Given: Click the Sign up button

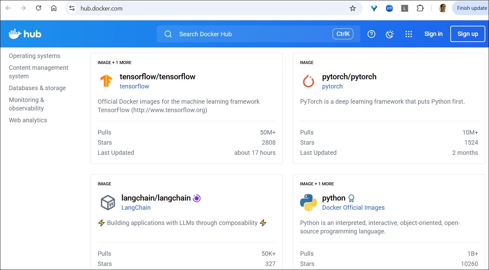Looking at the screenshot, I should pos(468,34).
